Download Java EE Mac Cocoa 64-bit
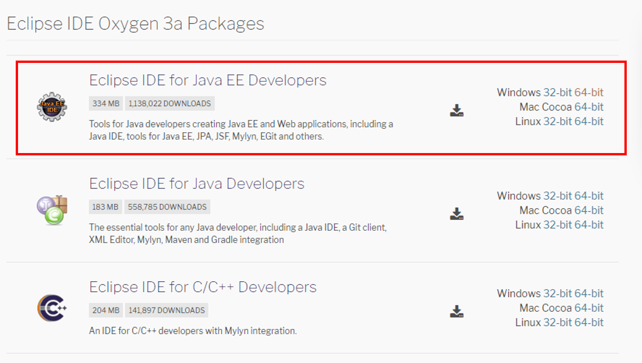 tap(589, 107)
